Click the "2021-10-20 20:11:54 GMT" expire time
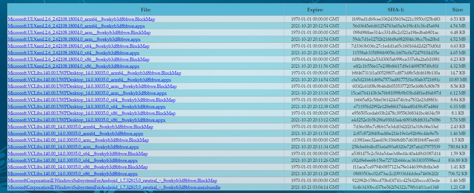474x193 pixels. point(315,133)
